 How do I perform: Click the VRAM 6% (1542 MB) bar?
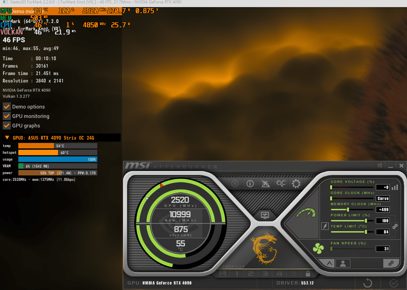[x=58, y=166]
